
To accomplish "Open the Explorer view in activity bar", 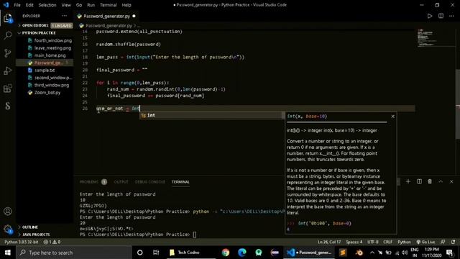I will point(8,18).
